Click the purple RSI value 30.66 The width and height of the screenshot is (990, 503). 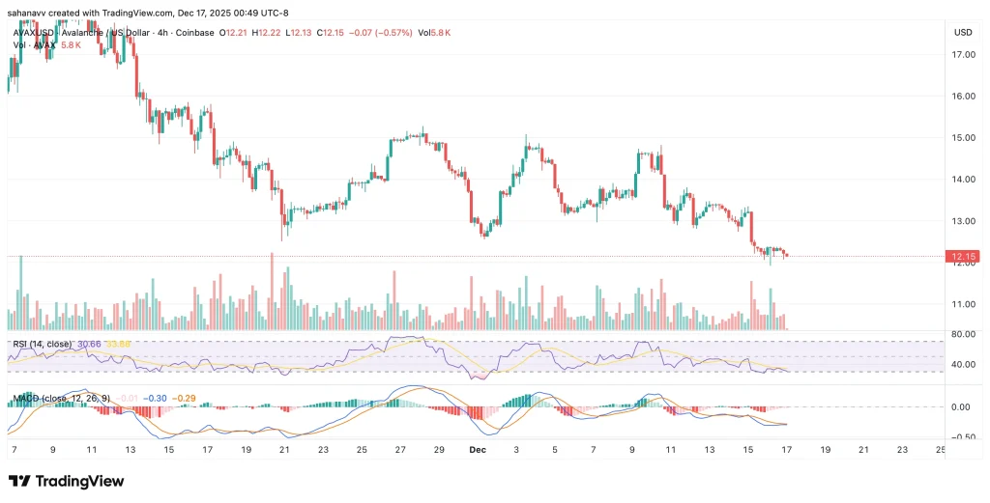pyautogui.click(x=89, y=344)
